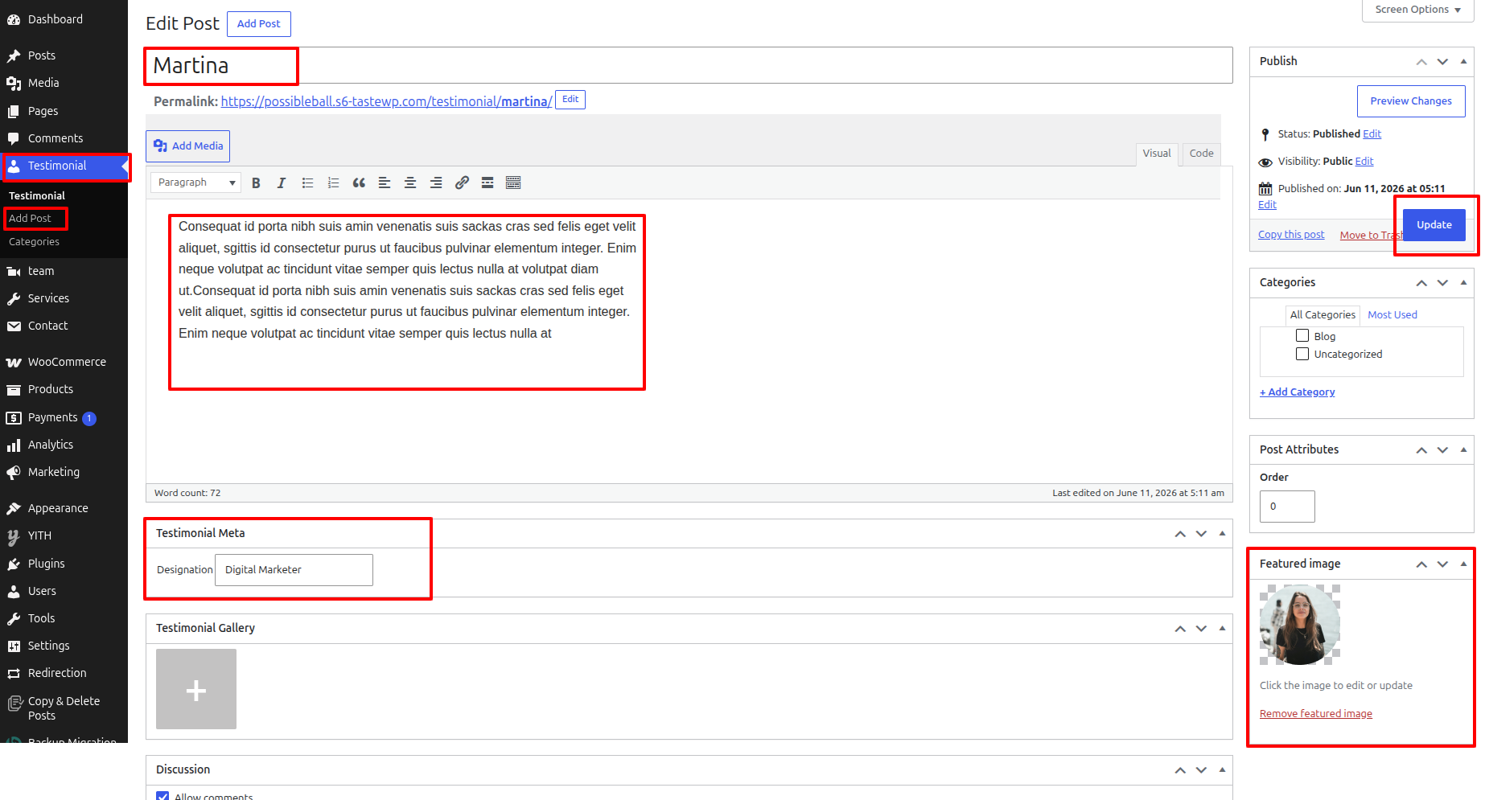The height and width of the screenshot is (800, 1485).
Task: Check the Blog category checkbox
Action: point(1302,336)
